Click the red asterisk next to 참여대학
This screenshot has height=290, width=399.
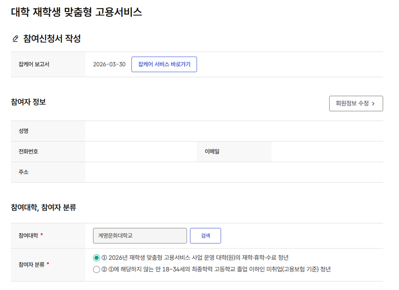(x=41, y=235)
